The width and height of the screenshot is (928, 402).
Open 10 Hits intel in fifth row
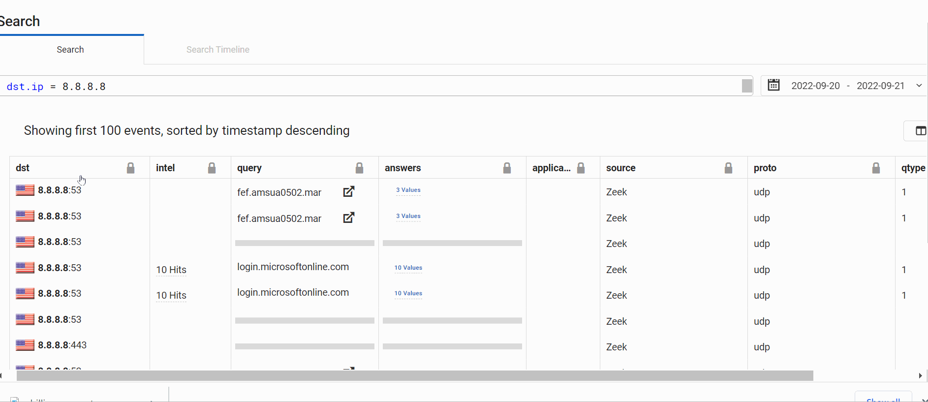(x=171, y=295)
